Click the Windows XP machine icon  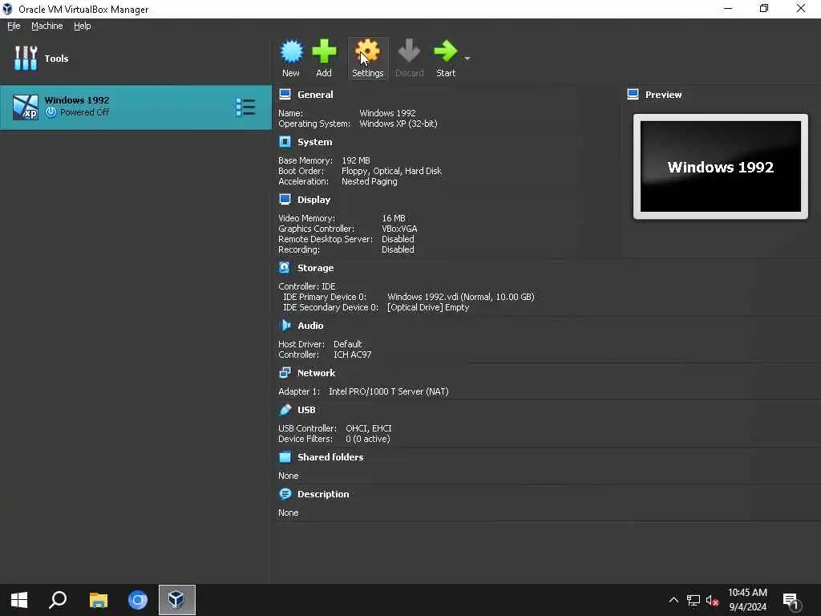click(25, 107)
